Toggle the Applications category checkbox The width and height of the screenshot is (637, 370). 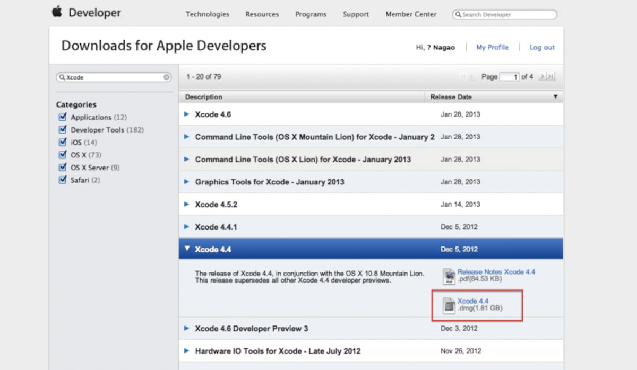tap(62, 117)
